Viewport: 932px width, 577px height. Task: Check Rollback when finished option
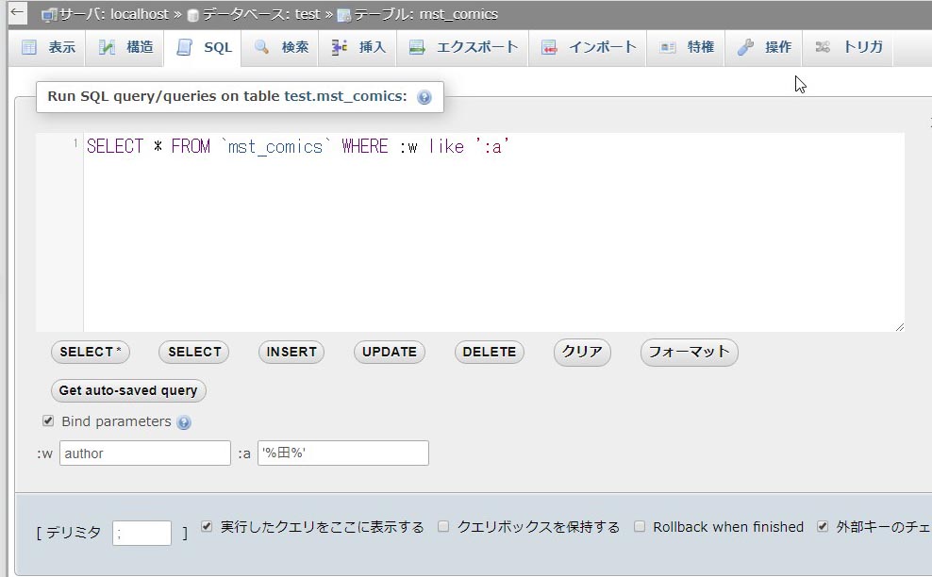tap(640, 526)
